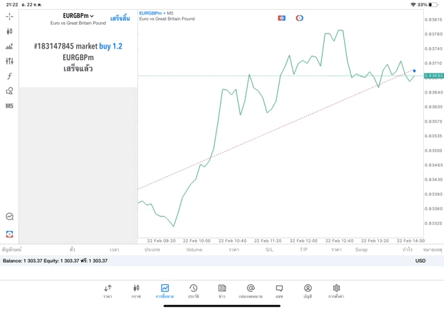Sort by ตั๋ว ticket column
The image size is (444, 310).
72,250
